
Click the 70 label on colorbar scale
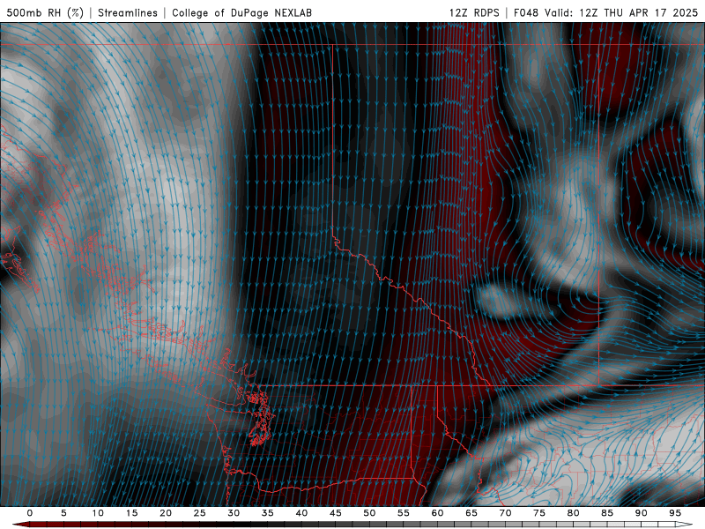tap(505, 513)
